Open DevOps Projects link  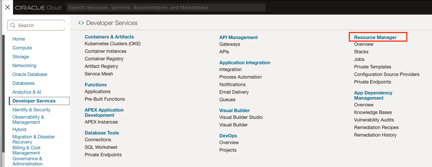[x=228, y=150]
